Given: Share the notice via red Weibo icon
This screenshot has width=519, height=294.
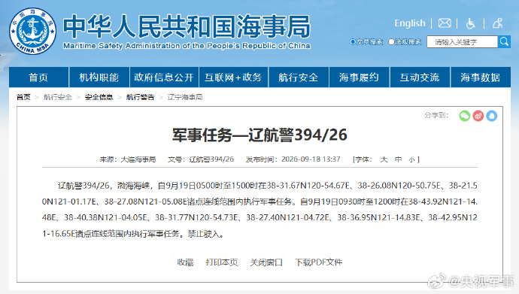Looking at the screenshot, I should (x=478, y=116).
